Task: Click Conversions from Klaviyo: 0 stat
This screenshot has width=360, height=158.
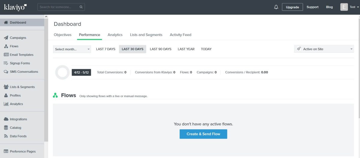Action: tap(155, 72)
